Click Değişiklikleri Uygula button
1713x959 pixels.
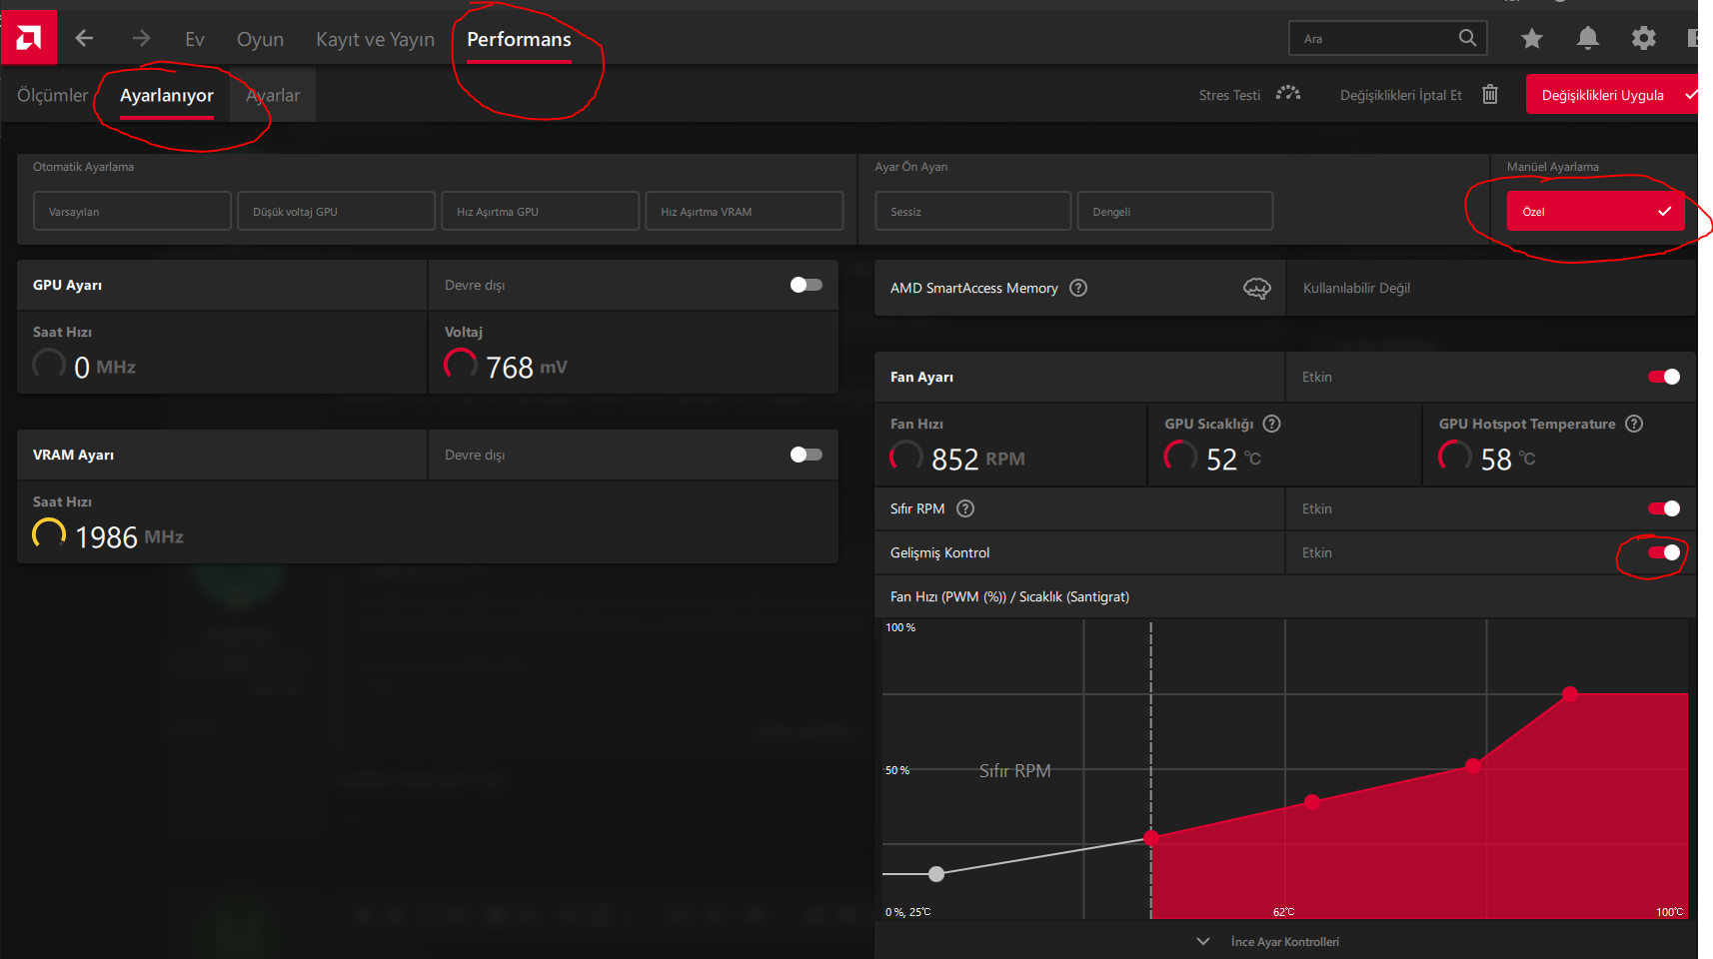(x=1611, y=95)
